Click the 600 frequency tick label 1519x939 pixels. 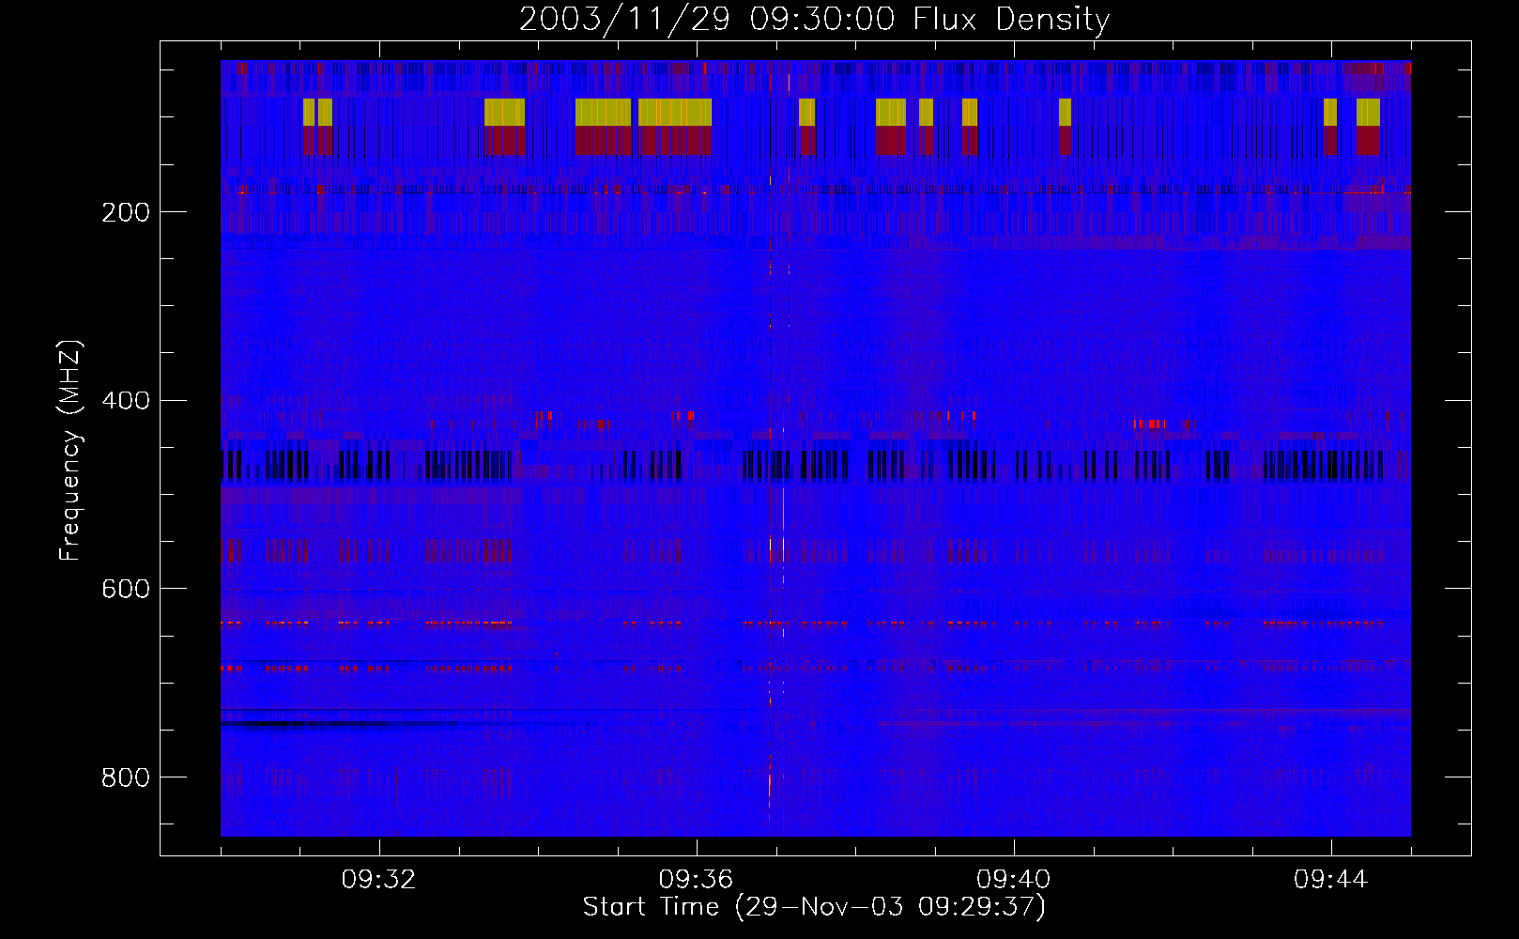coord(126,589)
